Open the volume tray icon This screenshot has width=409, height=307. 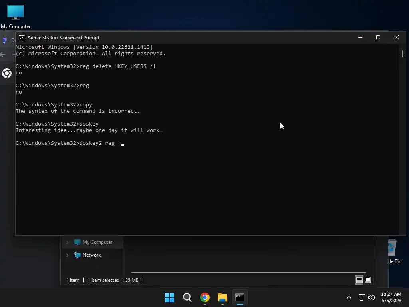pos(371,297)
